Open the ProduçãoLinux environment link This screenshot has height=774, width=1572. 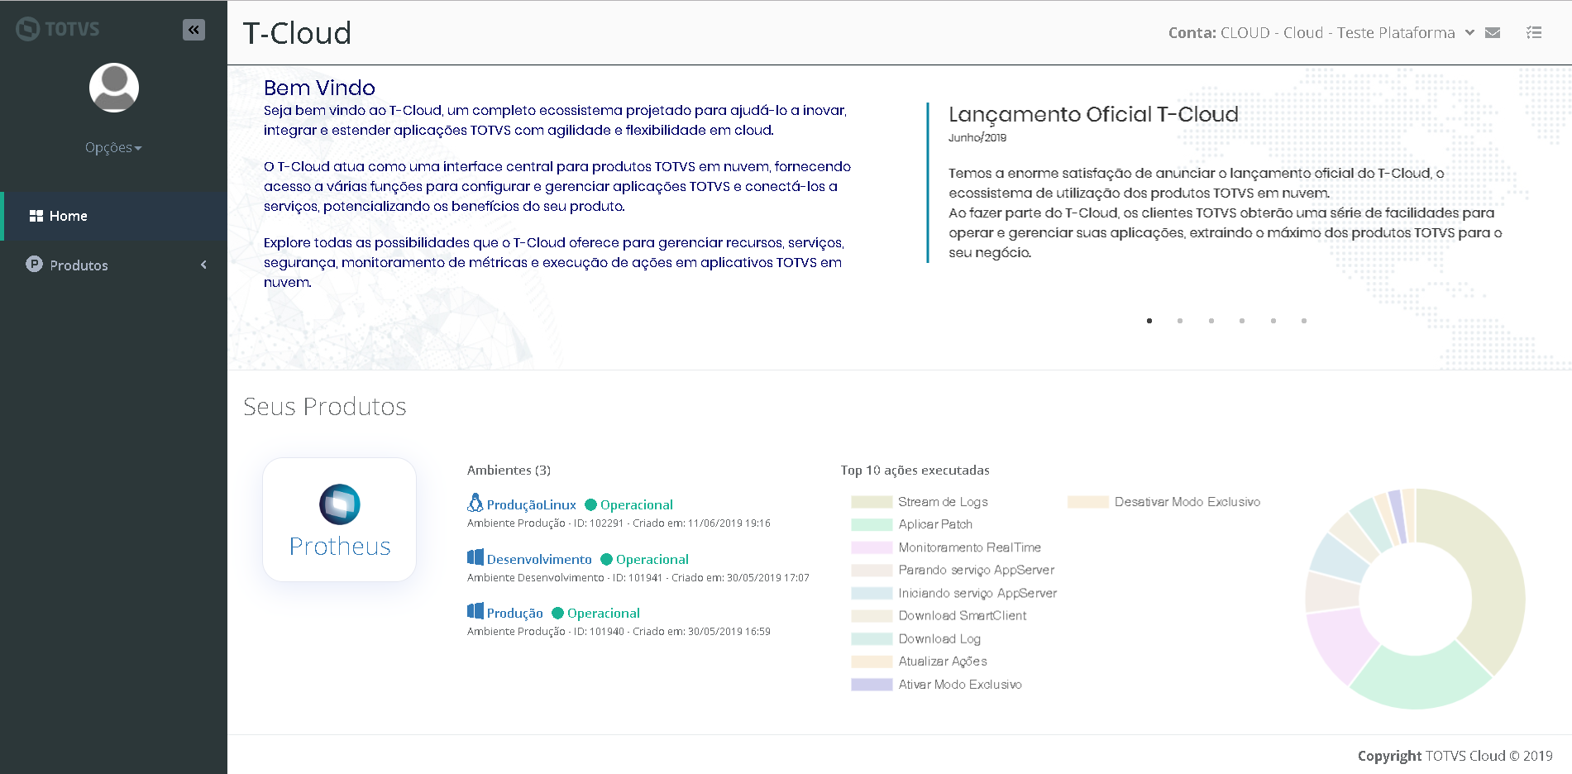tap(531, 505)
